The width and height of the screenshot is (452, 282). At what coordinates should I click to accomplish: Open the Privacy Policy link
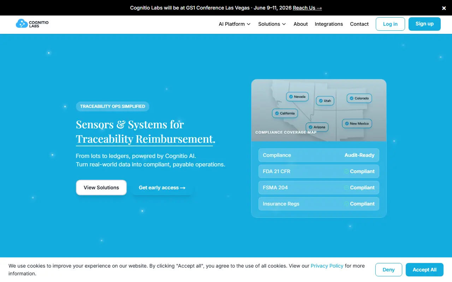(x=327, y=266)
